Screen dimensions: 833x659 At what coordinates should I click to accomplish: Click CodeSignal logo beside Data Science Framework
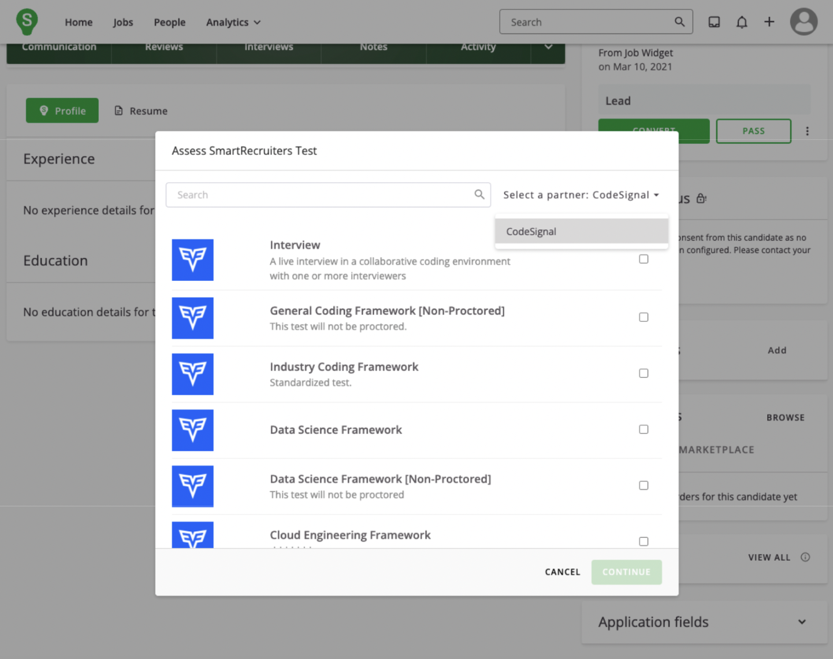(192, 430)
